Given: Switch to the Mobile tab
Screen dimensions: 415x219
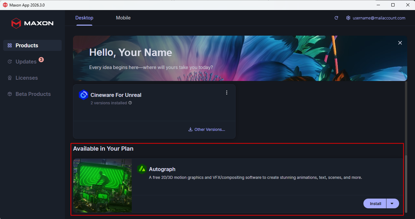Looking at the screenshot, I should tap(123, 18).
